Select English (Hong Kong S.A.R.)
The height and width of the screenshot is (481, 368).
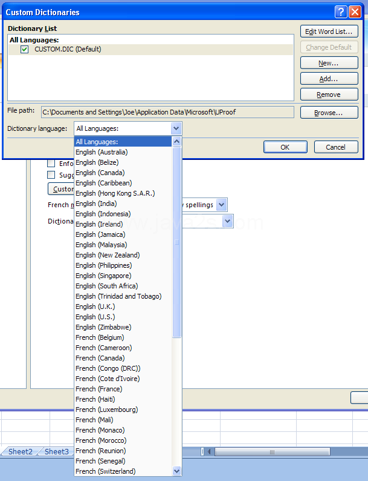pos(123,193)
